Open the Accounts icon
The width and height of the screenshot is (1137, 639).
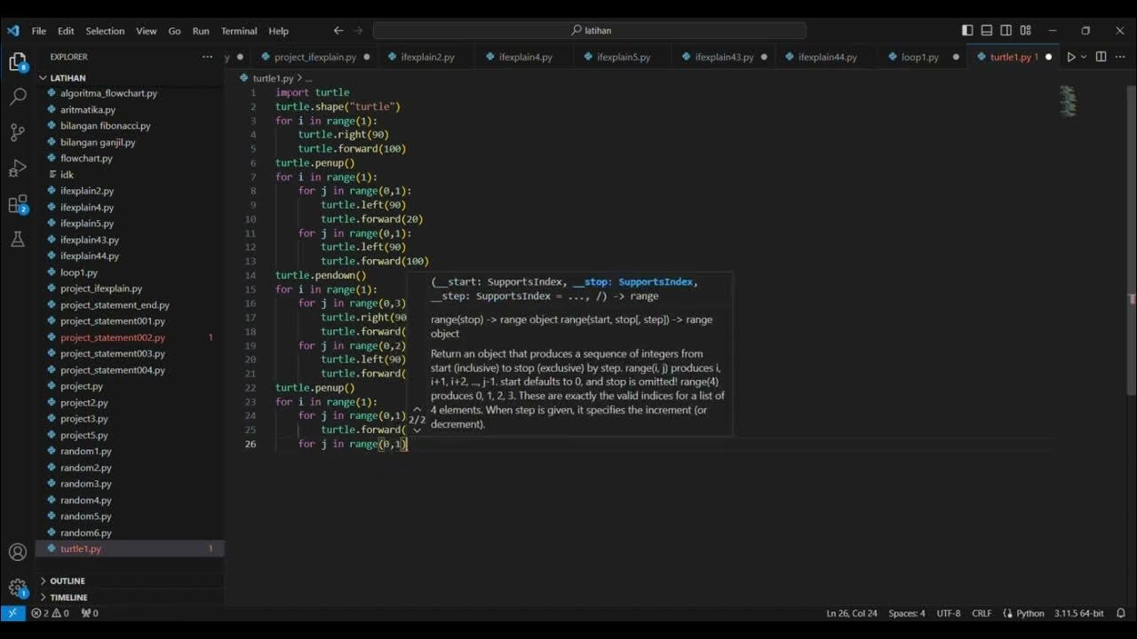[x=17, y=552]
